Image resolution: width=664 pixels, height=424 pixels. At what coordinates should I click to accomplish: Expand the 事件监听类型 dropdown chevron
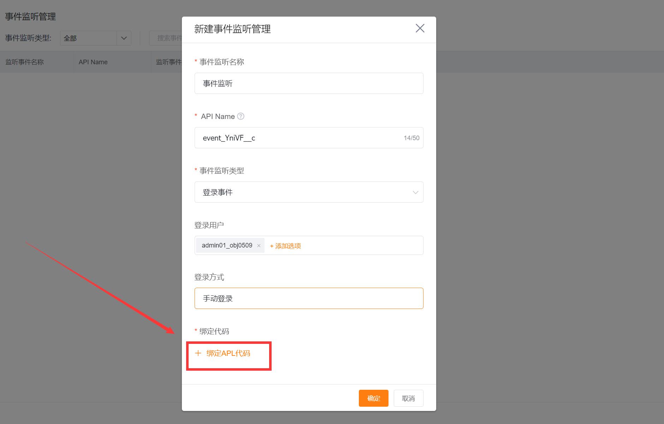[415, 192]
